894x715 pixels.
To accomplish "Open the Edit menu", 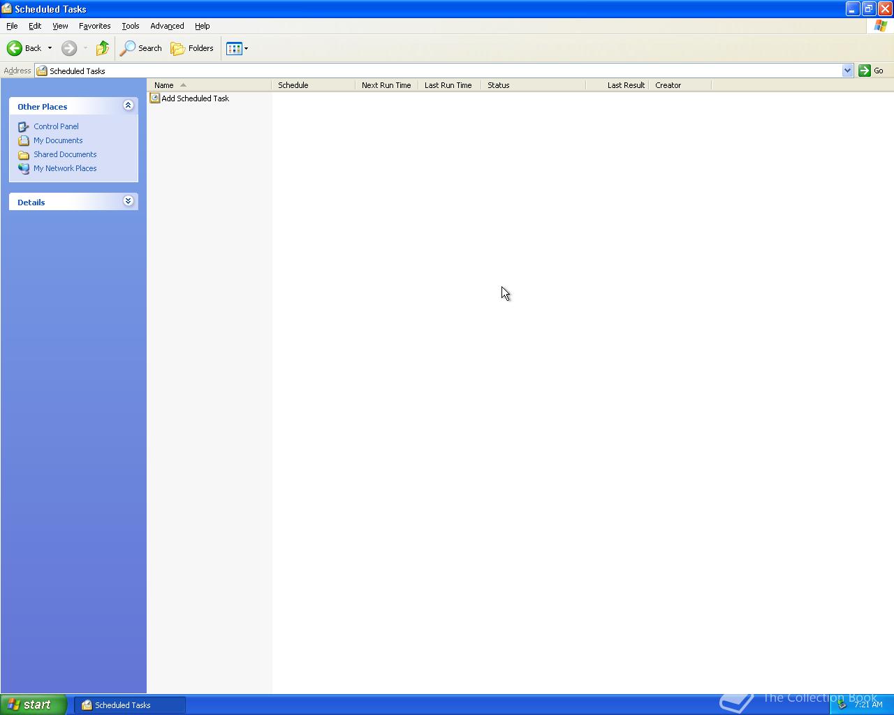I will click(x=35, y=26).
